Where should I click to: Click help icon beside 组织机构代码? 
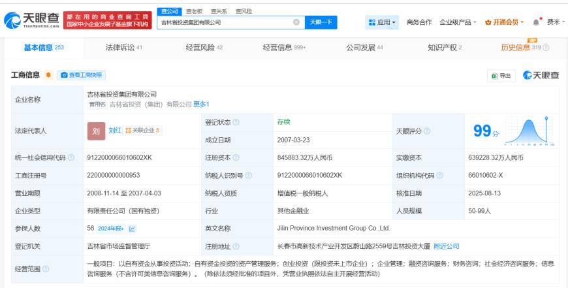point(440,175)
